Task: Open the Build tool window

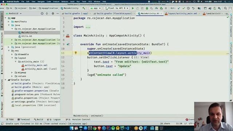Action: click(x=39, y=119)
